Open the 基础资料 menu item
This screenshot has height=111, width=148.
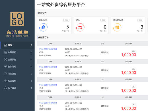(17, 81)
